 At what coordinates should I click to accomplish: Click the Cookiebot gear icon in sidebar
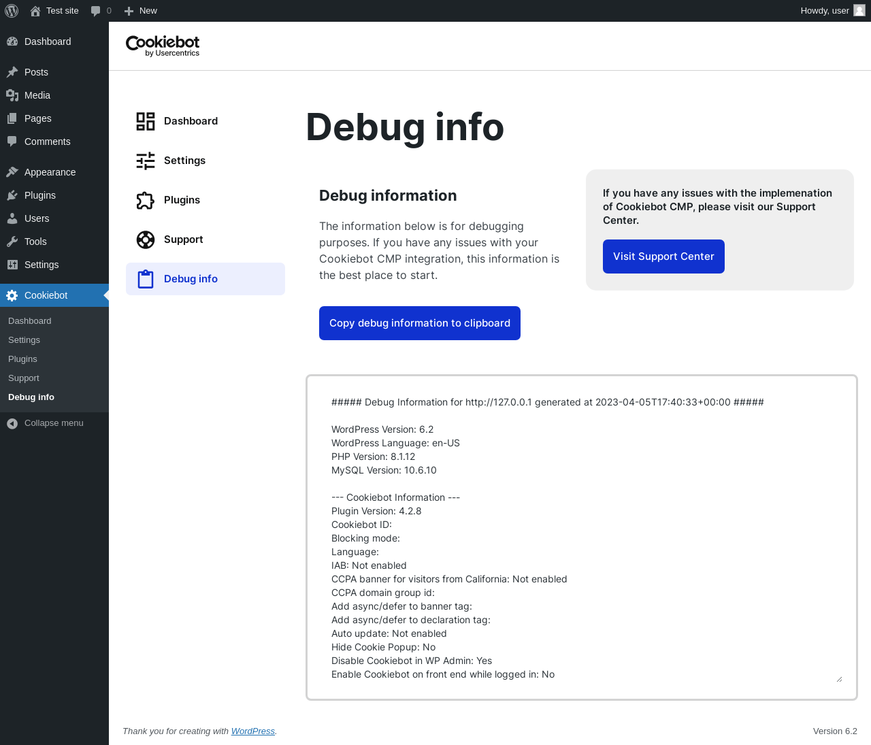tap(12, 295)
